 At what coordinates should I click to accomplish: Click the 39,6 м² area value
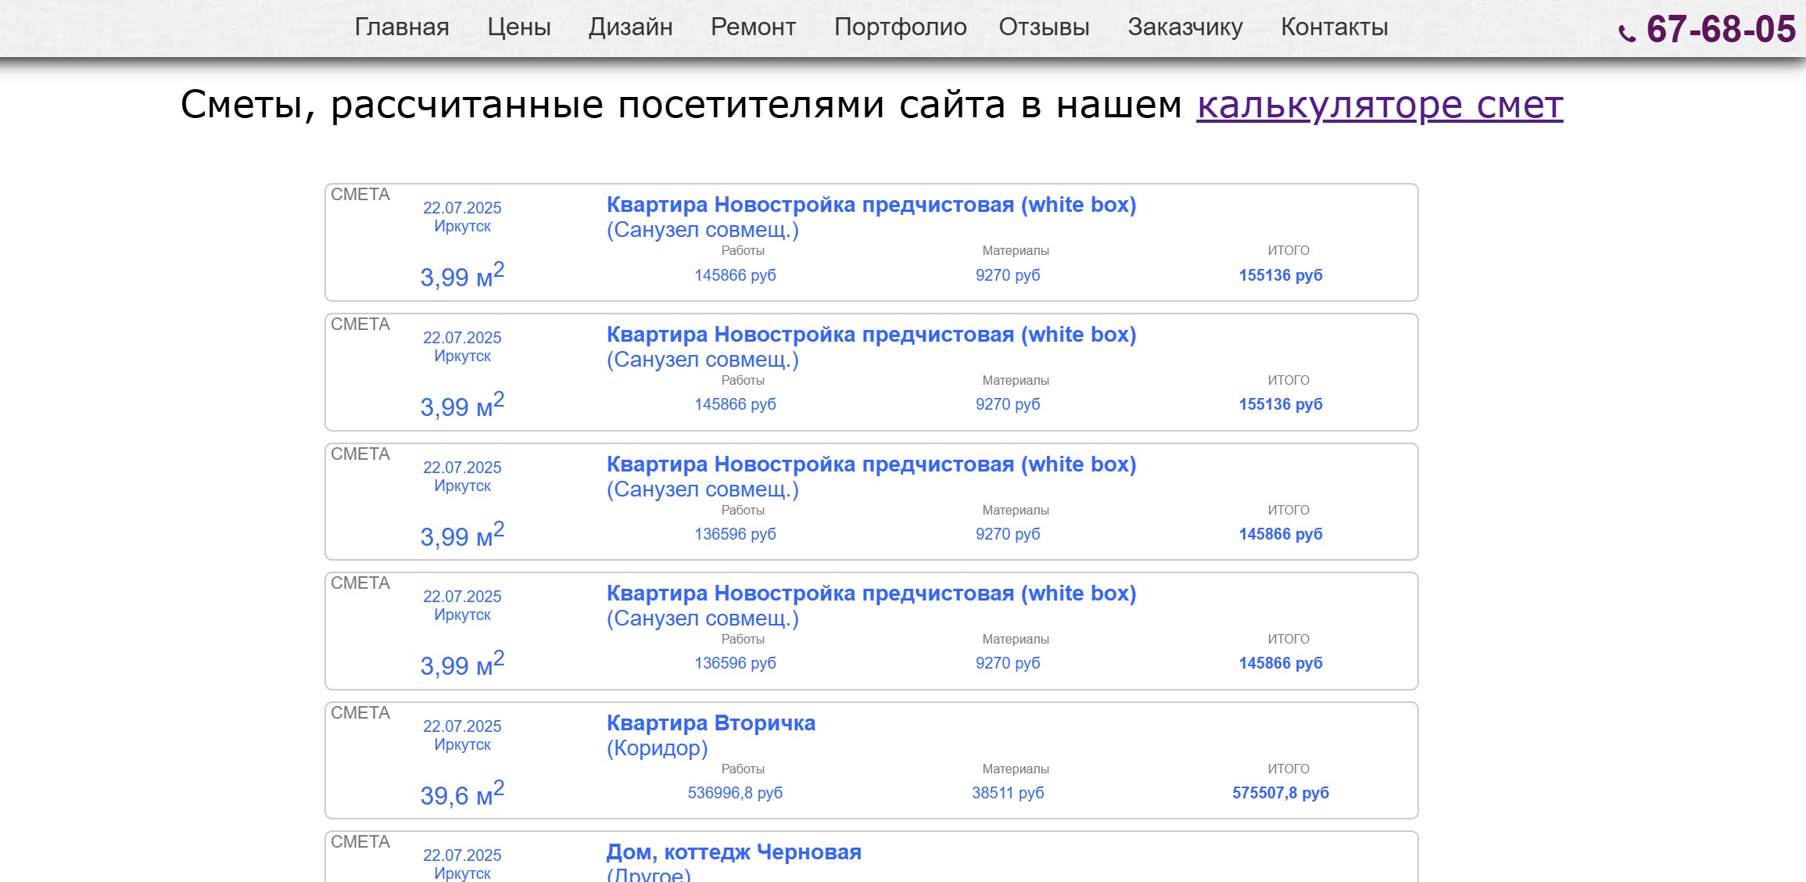[x=462, y=794]
